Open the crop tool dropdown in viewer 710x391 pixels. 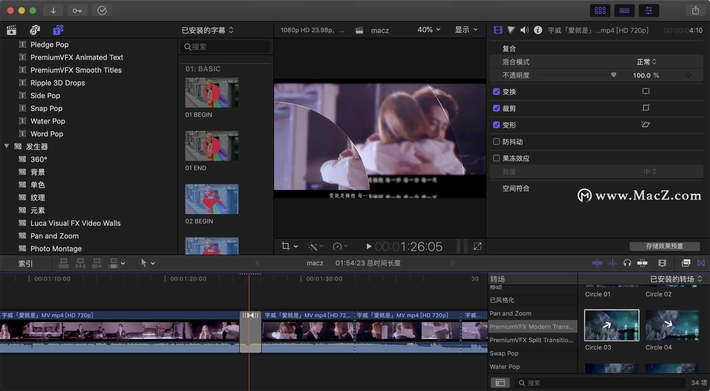290,246
